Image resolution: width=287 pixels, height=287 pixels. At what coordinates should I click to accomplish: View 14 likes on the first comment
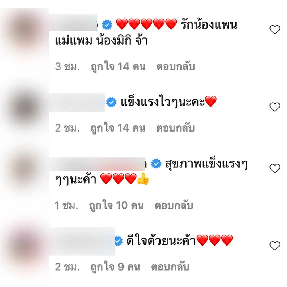118,67
